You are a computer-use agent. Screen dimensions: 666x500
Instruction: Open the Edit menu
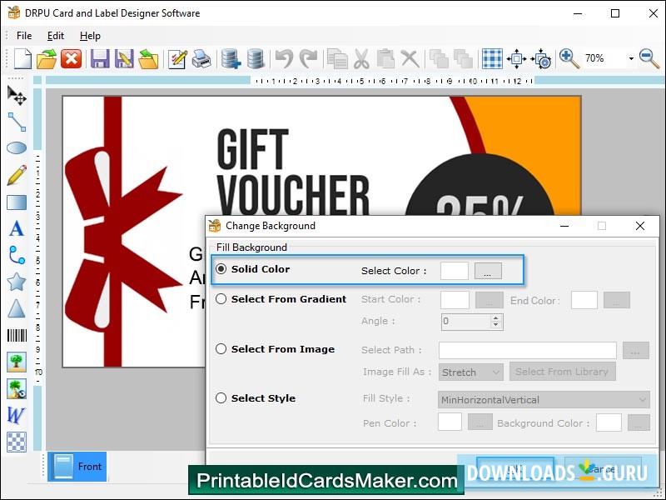coord(56,36)
